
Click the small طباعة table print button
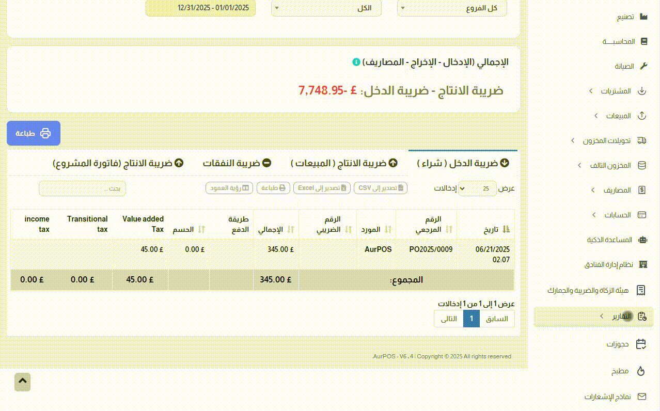[x=274, y=188]
